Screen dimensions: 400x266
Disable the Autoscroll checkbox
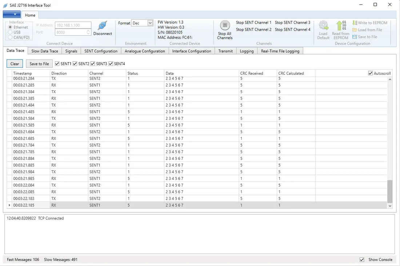[x=371, y=73]
